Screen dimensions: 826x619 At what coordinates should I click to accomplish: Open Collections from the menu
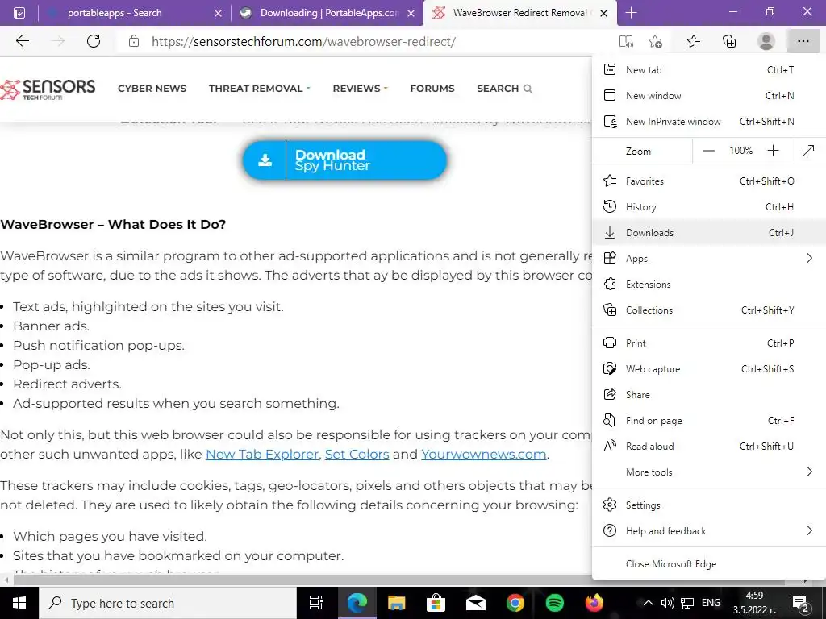(x=708, y=310)
